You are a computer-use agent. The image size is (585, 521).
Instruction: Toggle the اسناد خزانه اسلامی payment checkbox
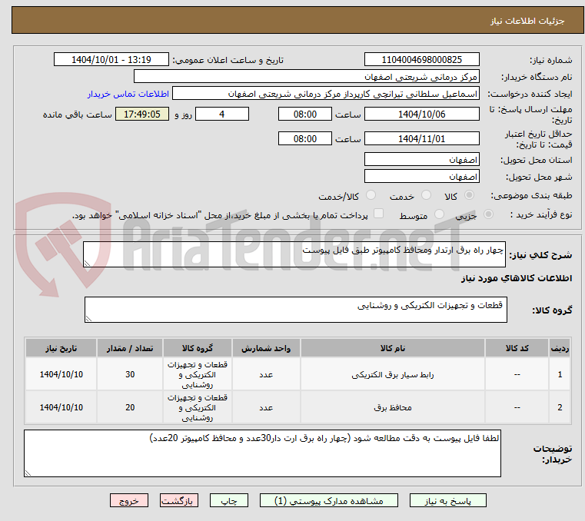(379, 214)
